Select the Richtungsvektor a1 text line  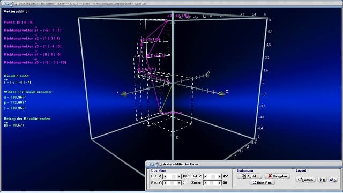pyautogui.click(x=33, y=30)
